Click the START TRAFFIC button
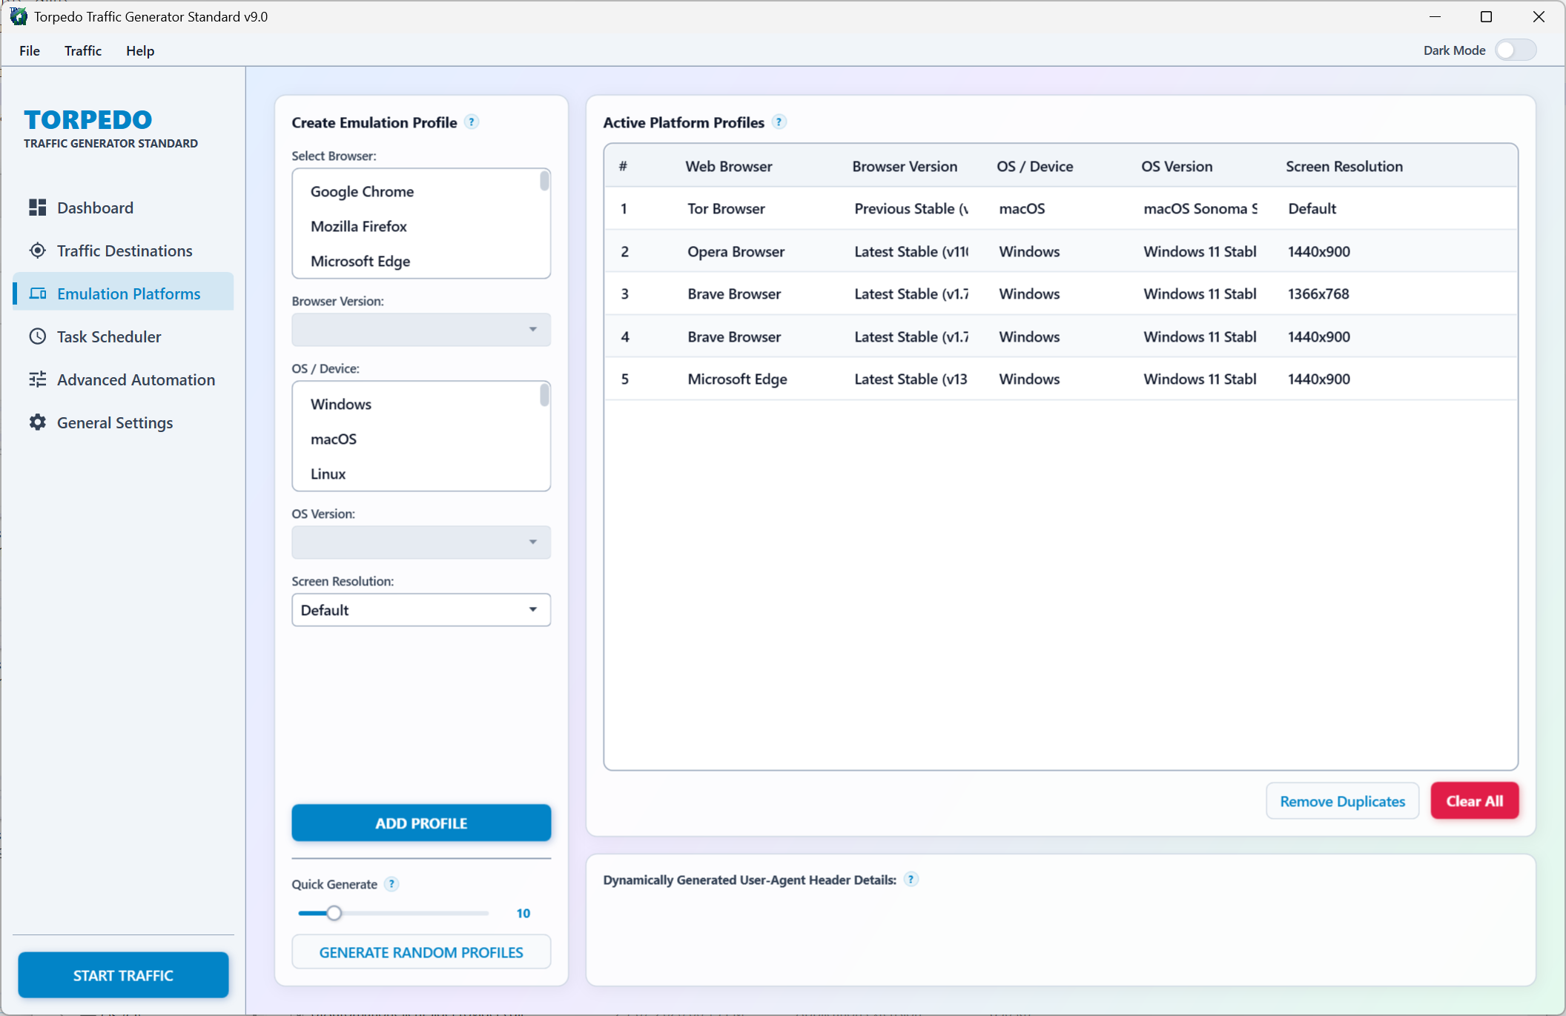The width and height of the screenshot is (1566, 1016). 123,975
